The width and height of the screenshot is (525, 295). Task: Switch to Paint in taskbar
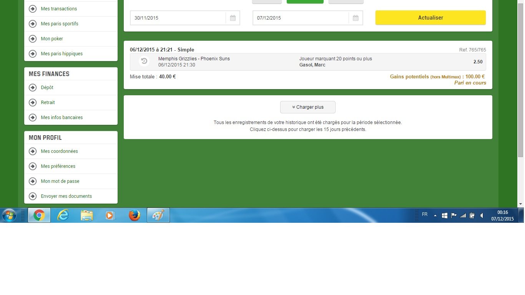pyautogui.click(x=158, y=215)
